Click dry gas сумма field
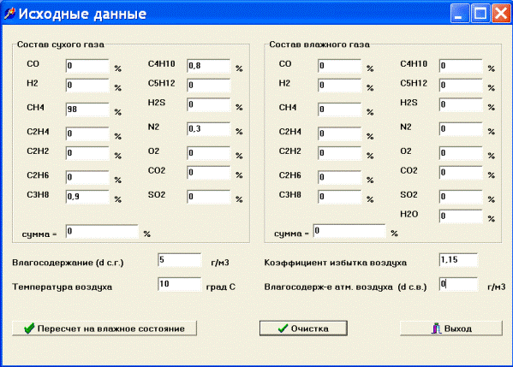Screen dimensions: 513x367 coord(102,231)
